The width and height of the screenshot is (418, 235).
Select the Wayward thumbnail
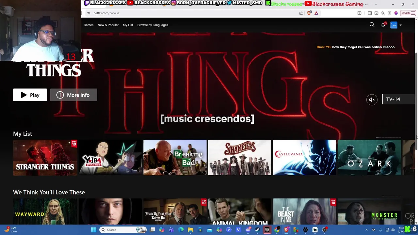pyautogui.click(x=45, y=211)
